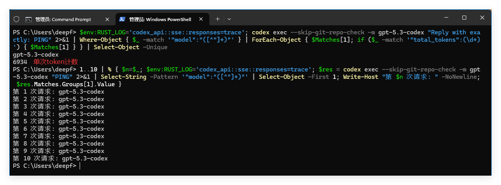
Task: Click the Command Prompt tab icon
Action: [x=29, y=19]
